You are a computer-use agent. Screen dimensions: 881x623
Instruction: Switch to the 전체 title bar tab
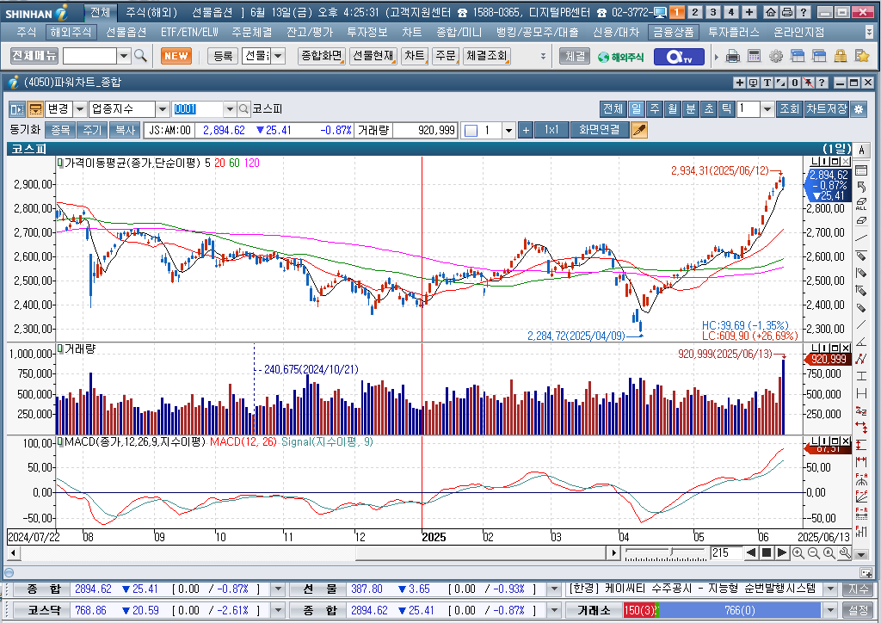[101, 12]
